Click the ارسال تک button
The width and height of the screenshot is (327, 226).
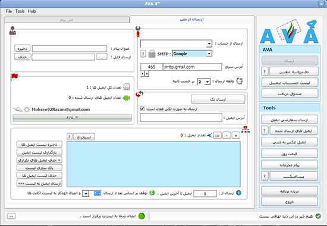[x=218, y=99]
